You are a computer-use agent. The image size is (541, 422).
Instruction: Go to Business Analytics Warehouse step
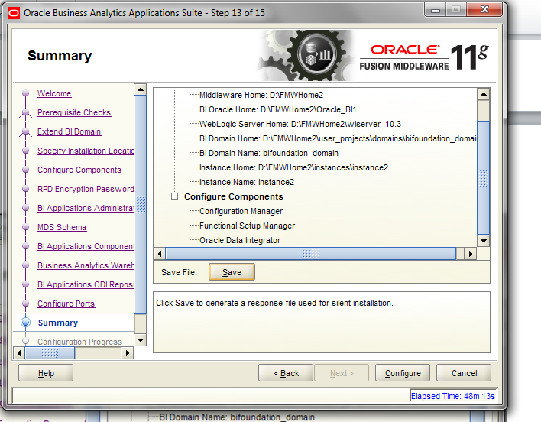(x=86, y=265)
